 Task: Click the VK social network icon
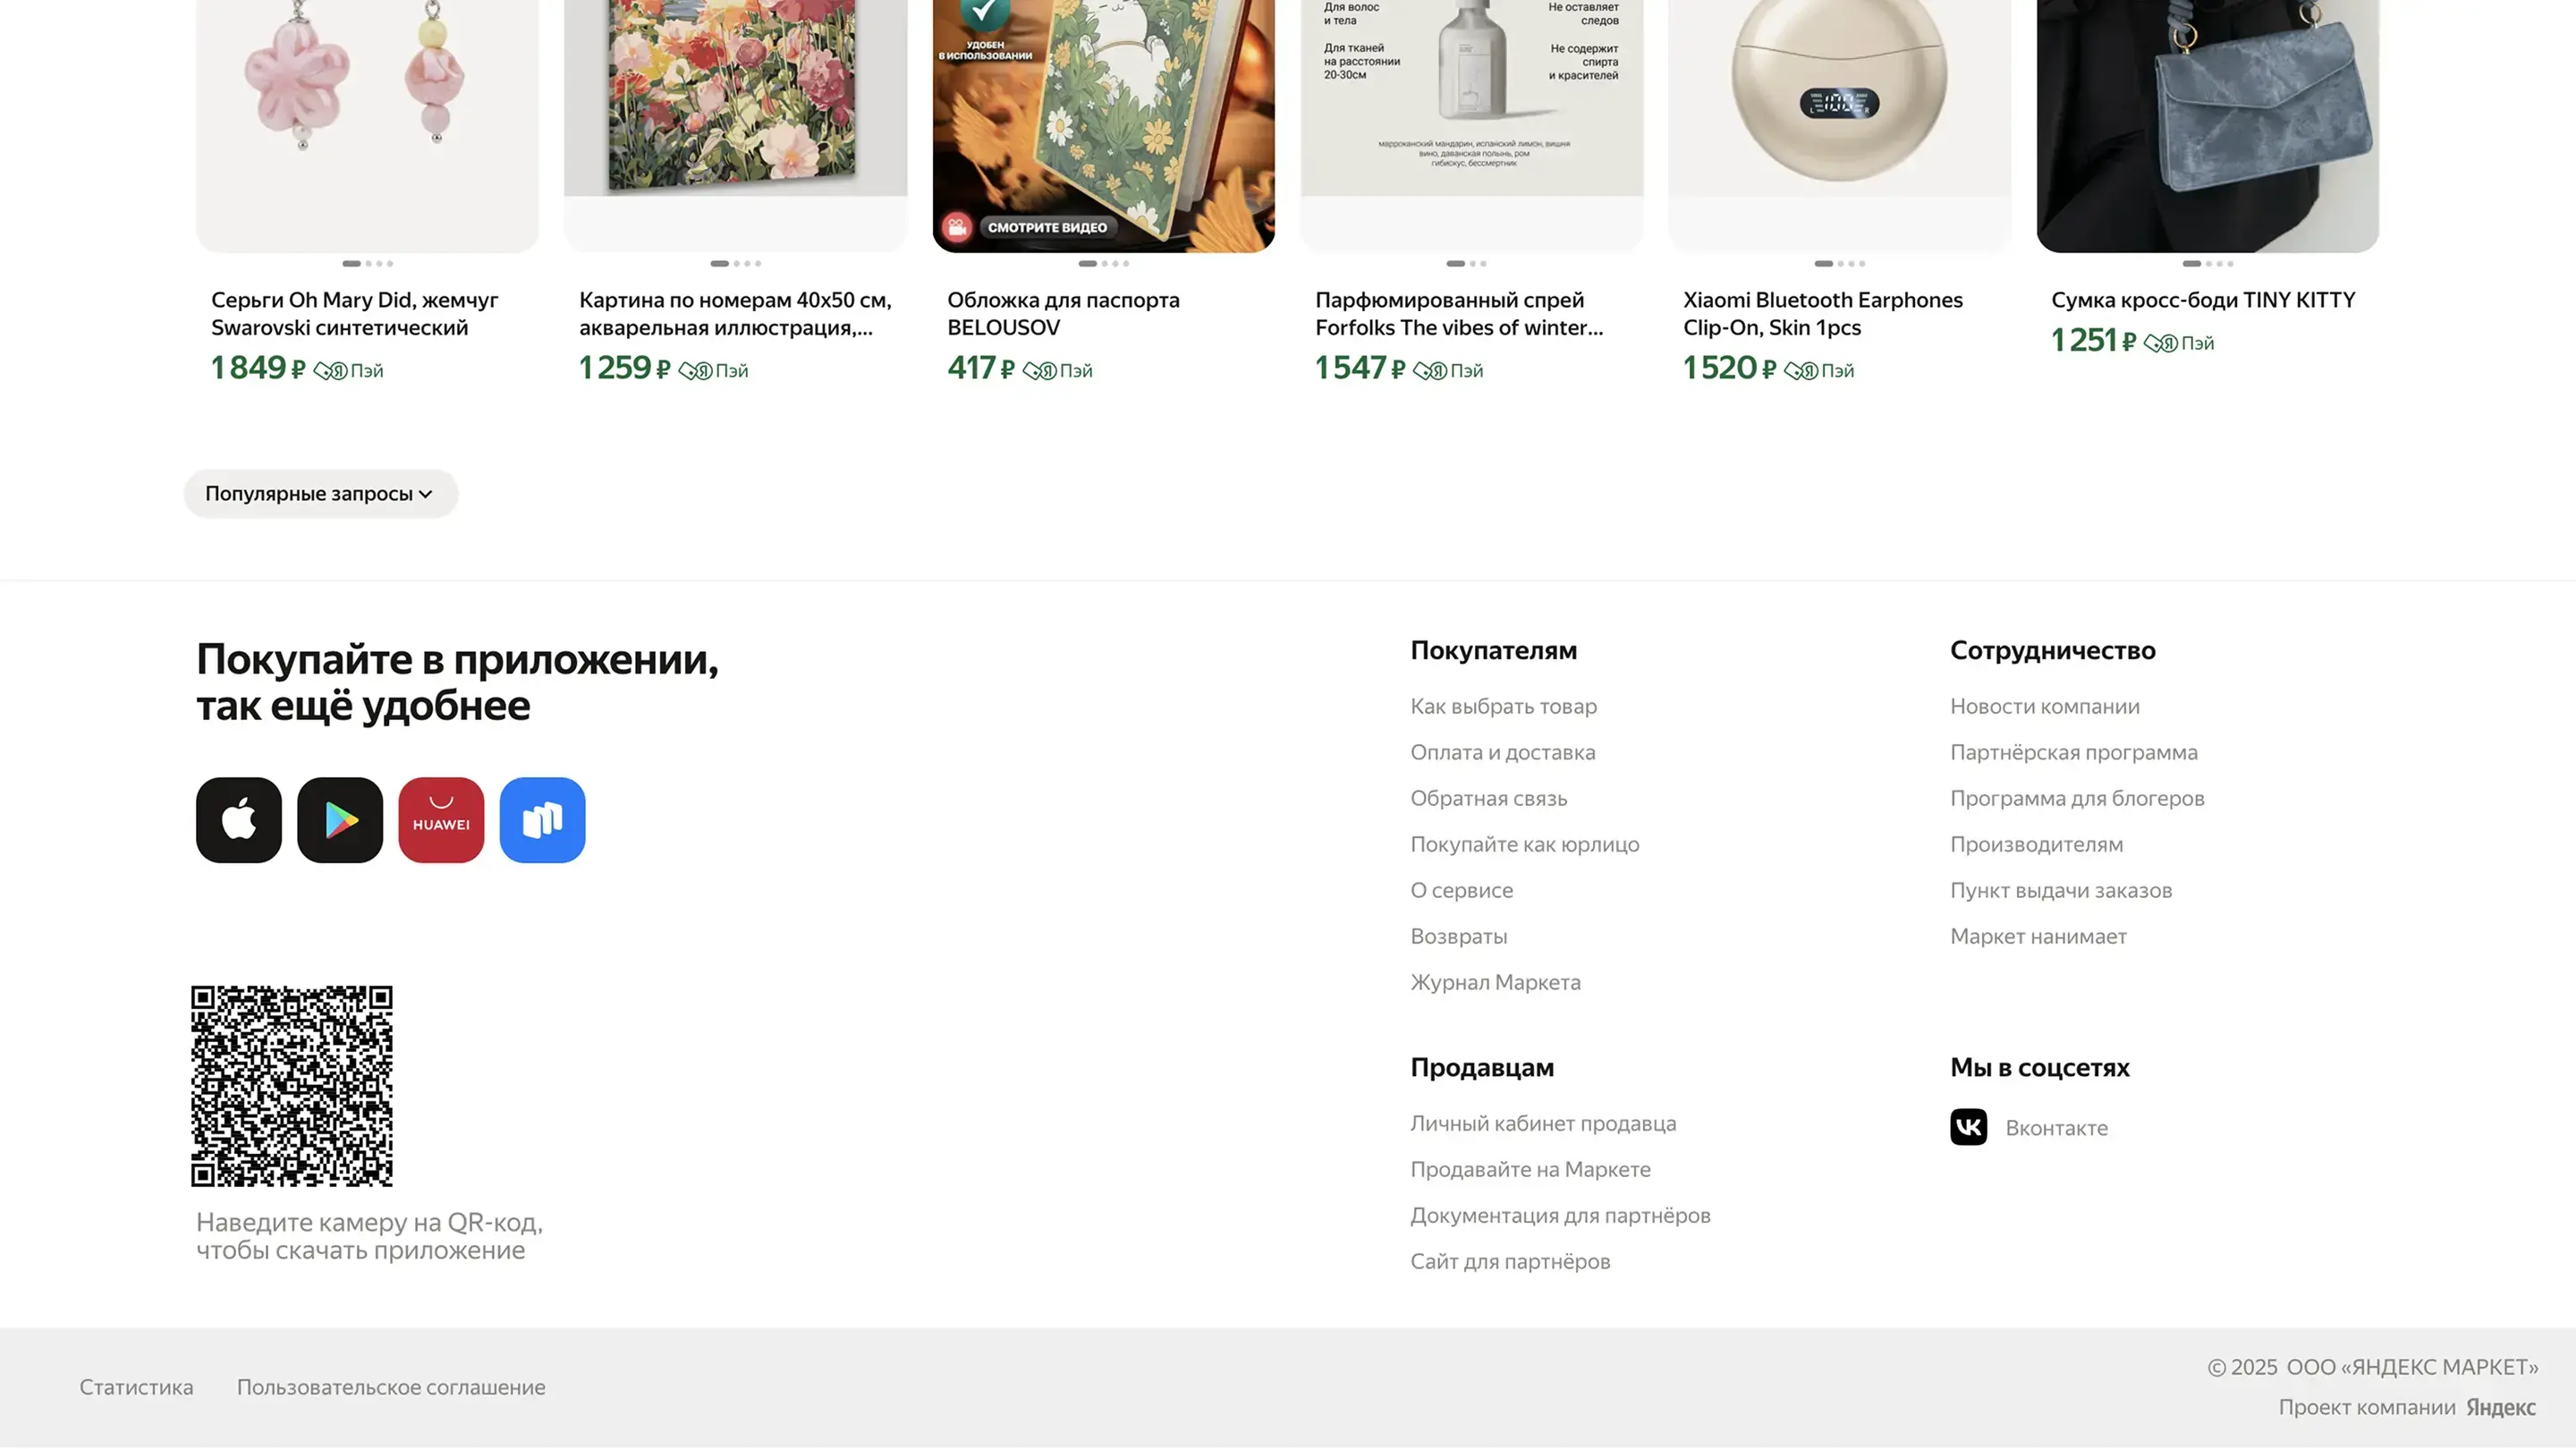(x=1968, y=1127)
